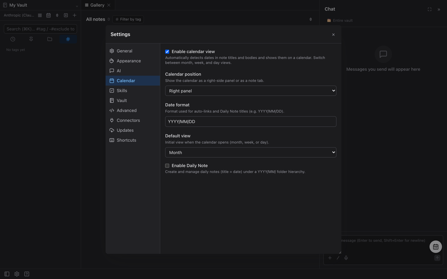Open the gallery grid view icon in sidebar toolbar

coord(40,15)
